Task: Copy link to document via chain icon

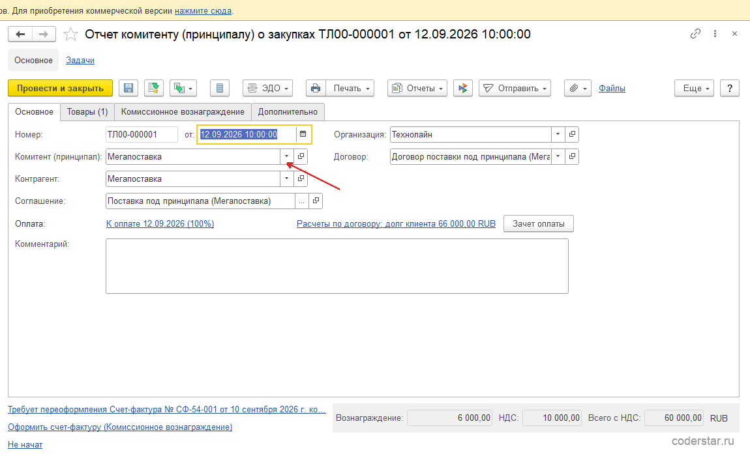Action: (695, 33)
